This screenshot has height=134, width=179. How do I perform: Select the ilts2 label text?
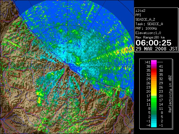(140, 11)
